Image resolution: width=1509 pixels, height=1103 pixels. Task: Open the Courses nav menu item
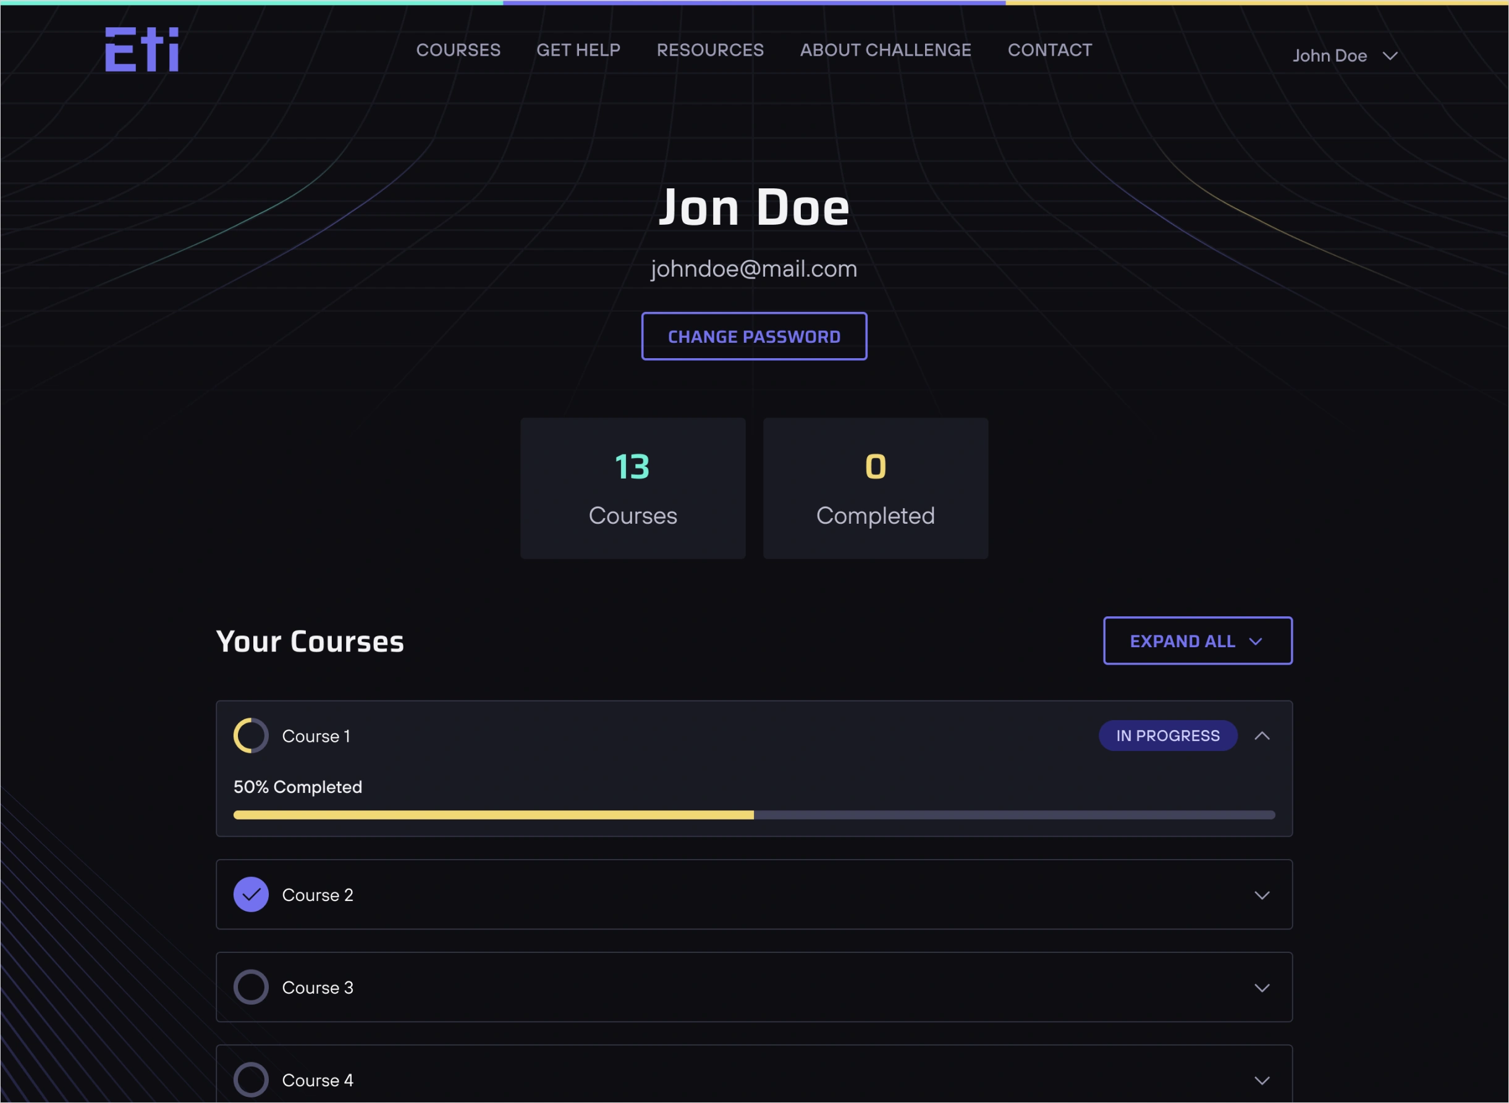coord(459,50)
